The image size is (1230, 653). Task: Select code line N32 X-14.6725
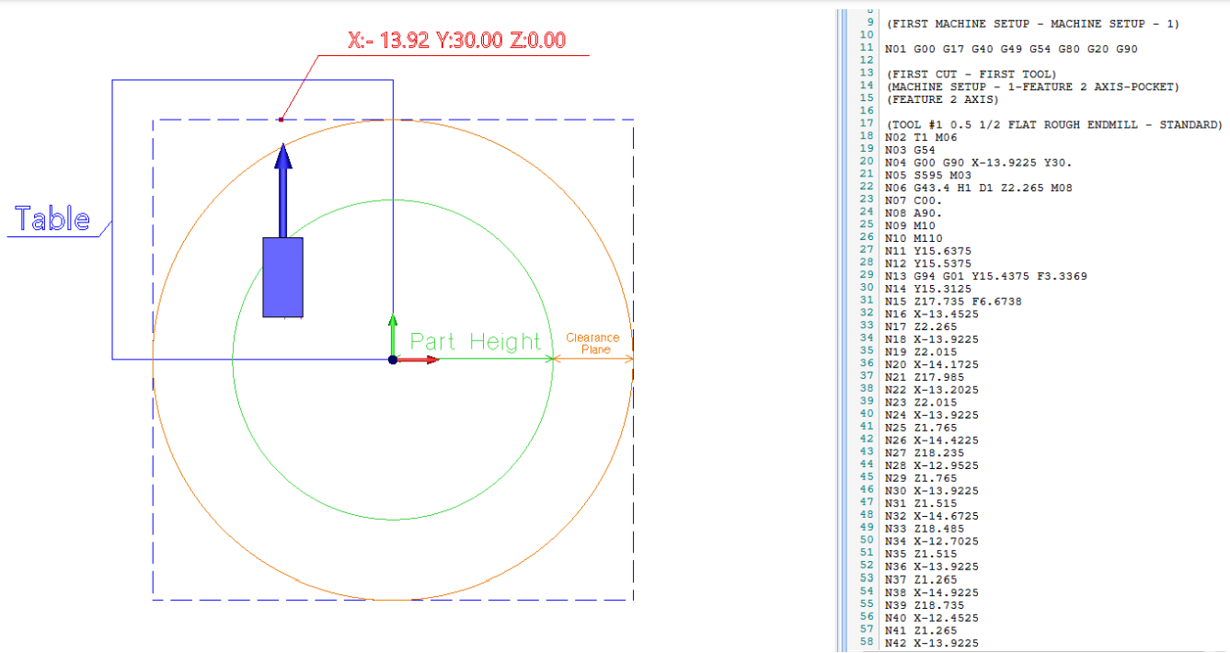pyautogui.click(x=932, y=517)
